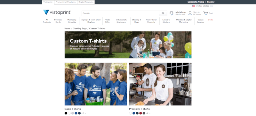Click the search magnifier icon

point(163,13)
